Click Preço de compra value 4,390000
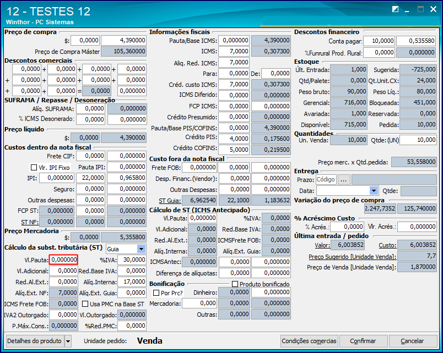 click(123, 40)
